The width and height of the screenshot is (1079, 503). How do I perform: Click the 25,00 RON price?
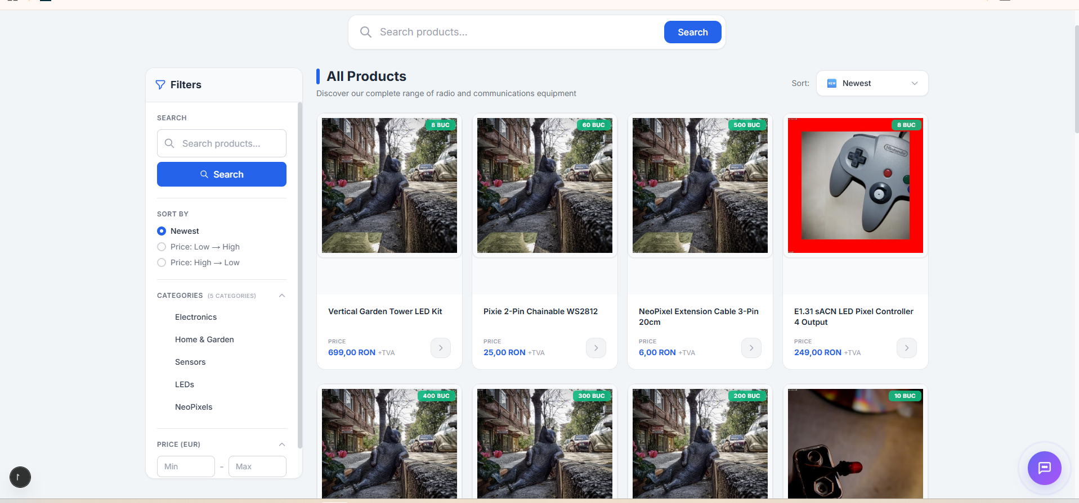(504, 352)
